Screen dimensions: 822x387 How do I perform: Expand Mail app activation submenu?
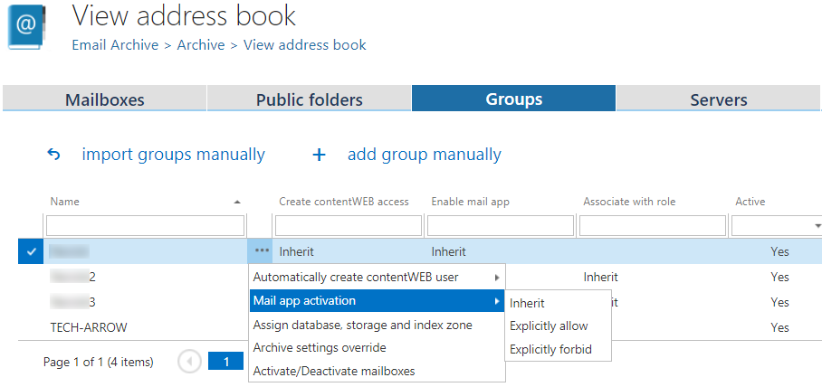click(495, 301)
